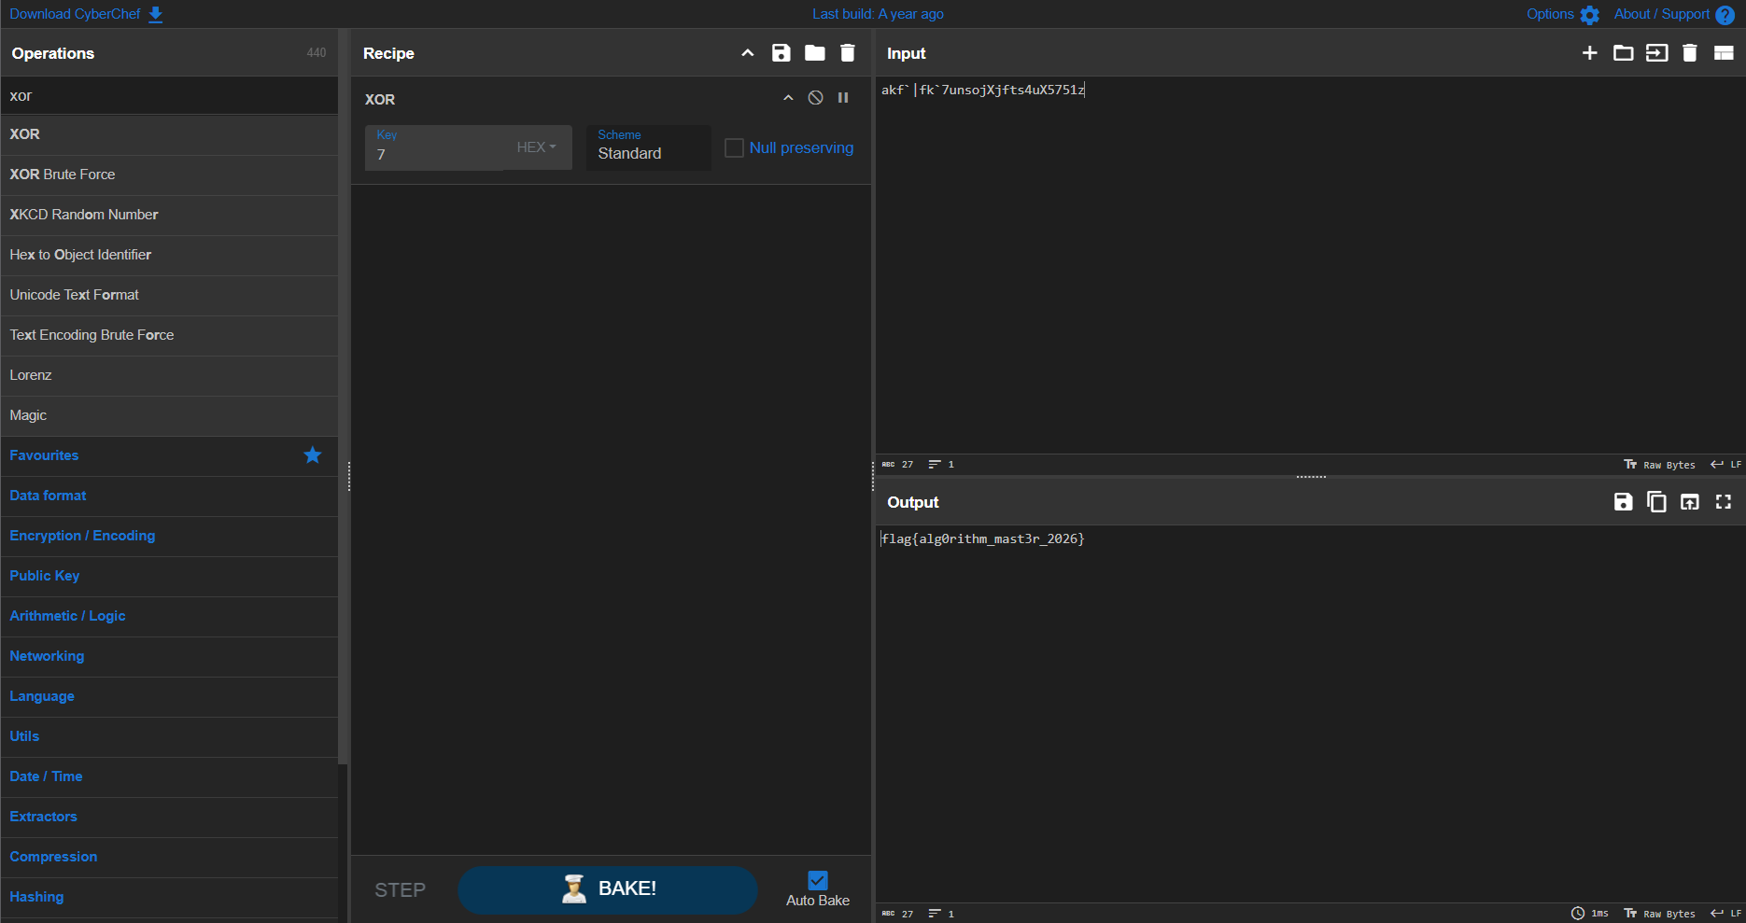Image resolution: width=1746 pixels, height=923 pixels.
Task: Expand the Hashing category
Action: tap(169, 897)
